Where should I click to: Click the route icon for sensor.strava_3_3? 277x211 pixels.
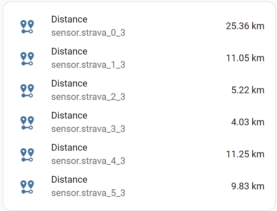(27, 122)
